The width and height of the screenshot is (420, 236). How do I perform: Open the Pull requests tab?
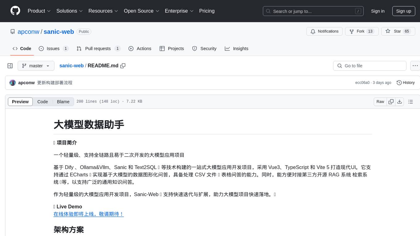tap(98, 48)
